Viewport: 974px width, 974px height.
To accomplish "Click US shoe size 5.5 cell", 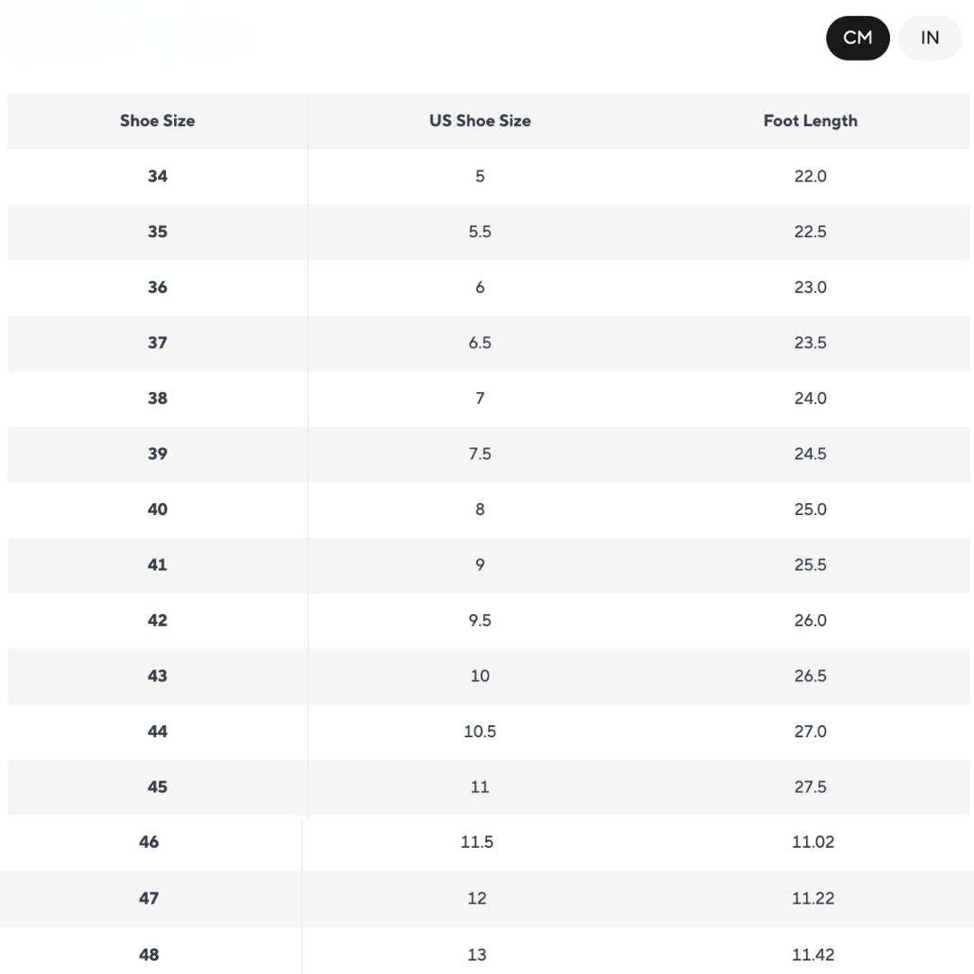I will [480, 232].
